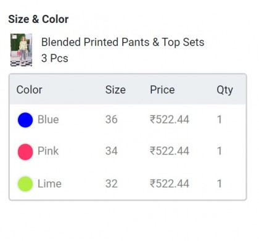
Task: Select size 36 in Blue row
Action: tap(112, 119)
